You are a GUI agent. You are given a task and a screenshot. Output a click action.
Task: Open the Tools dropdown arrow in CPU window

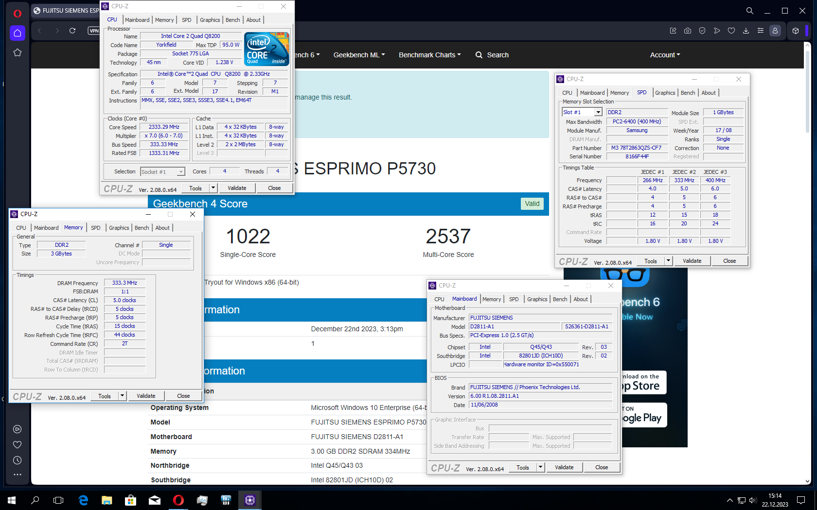pyautogui.click(x=213, y=188)
